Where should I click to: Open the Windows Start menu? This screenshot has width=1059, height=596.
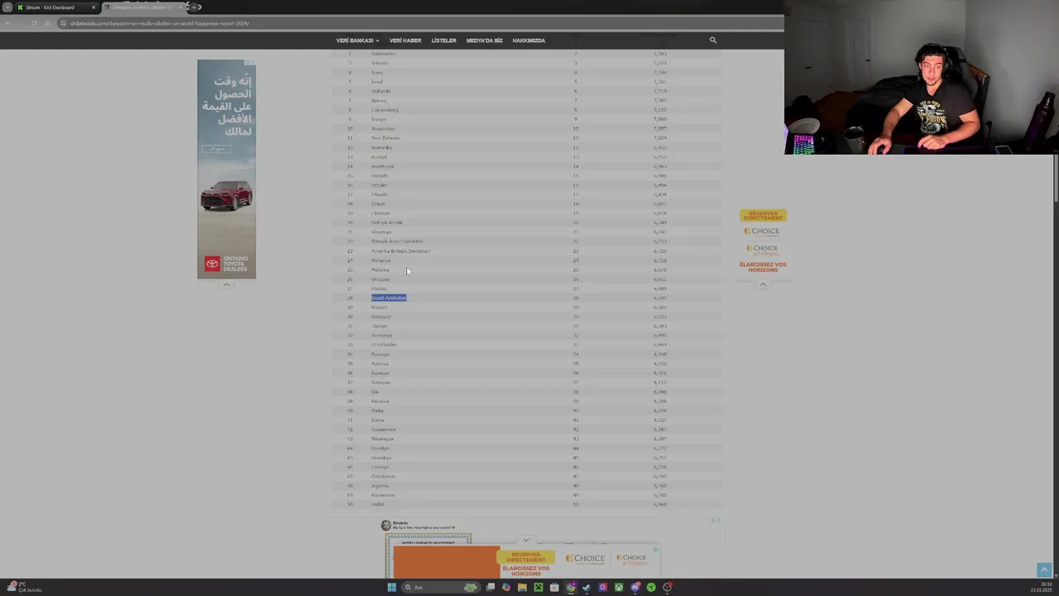click(x=392, y=587)
